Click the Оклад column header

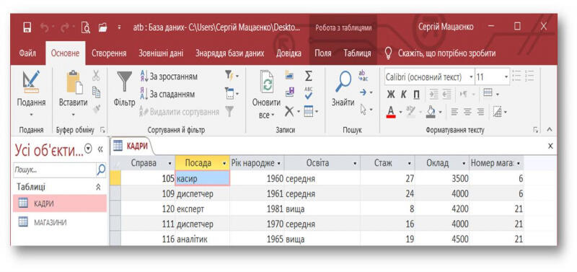click(x=442, y=162)
